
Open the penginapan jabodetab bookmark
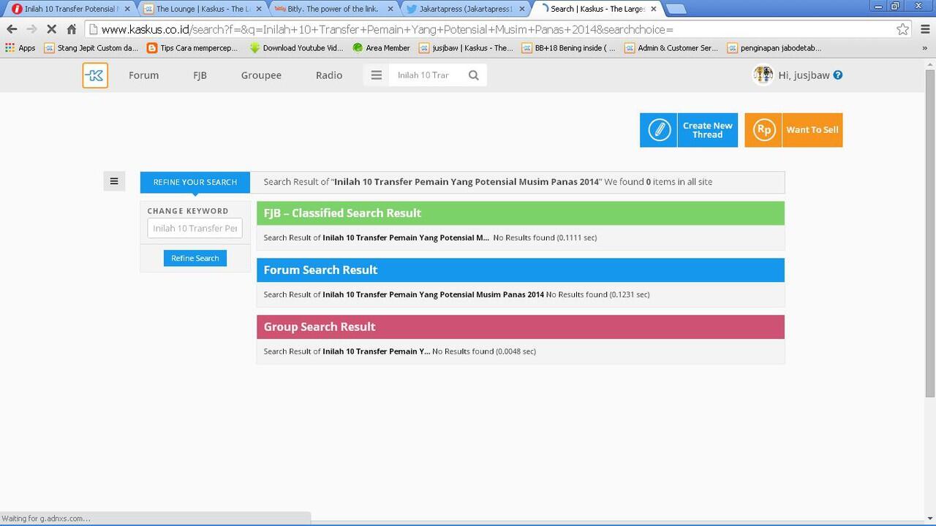coord(775,48)
